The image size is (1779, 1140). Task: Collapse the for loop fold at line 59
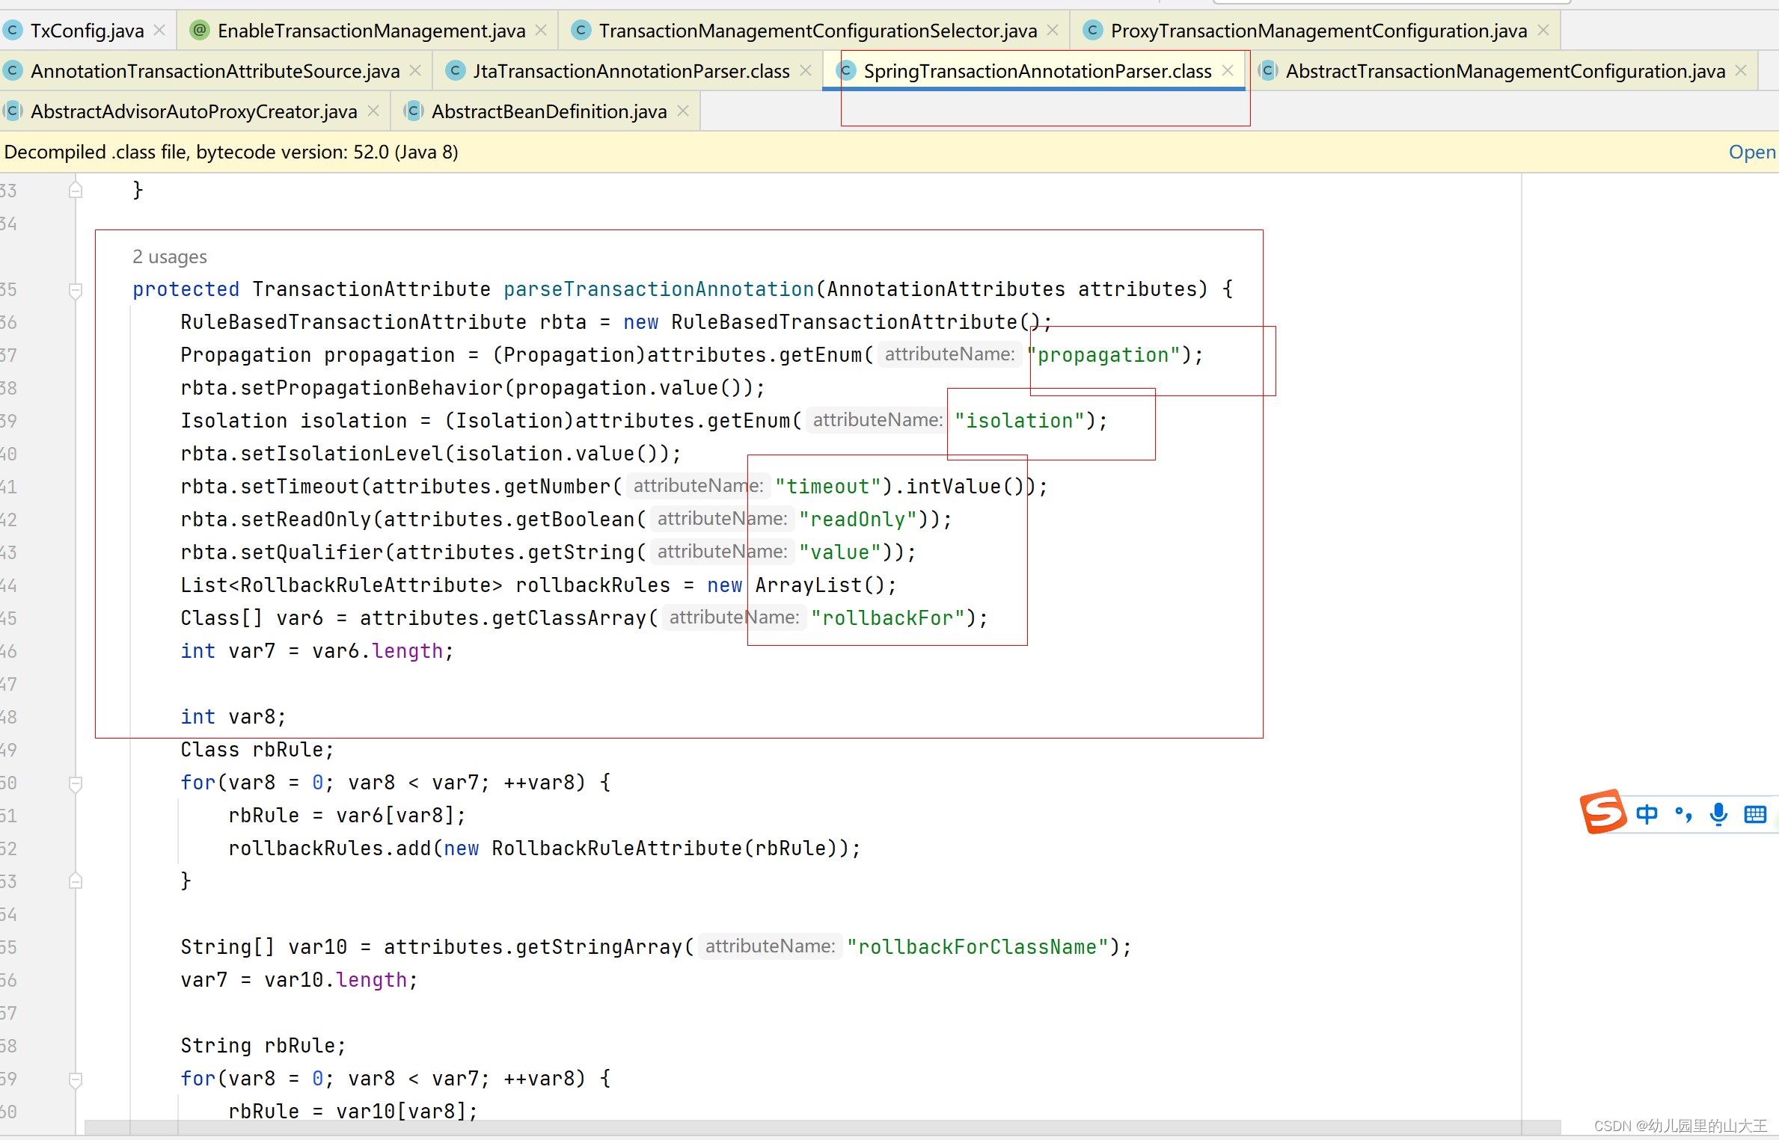click(76, 1079)
